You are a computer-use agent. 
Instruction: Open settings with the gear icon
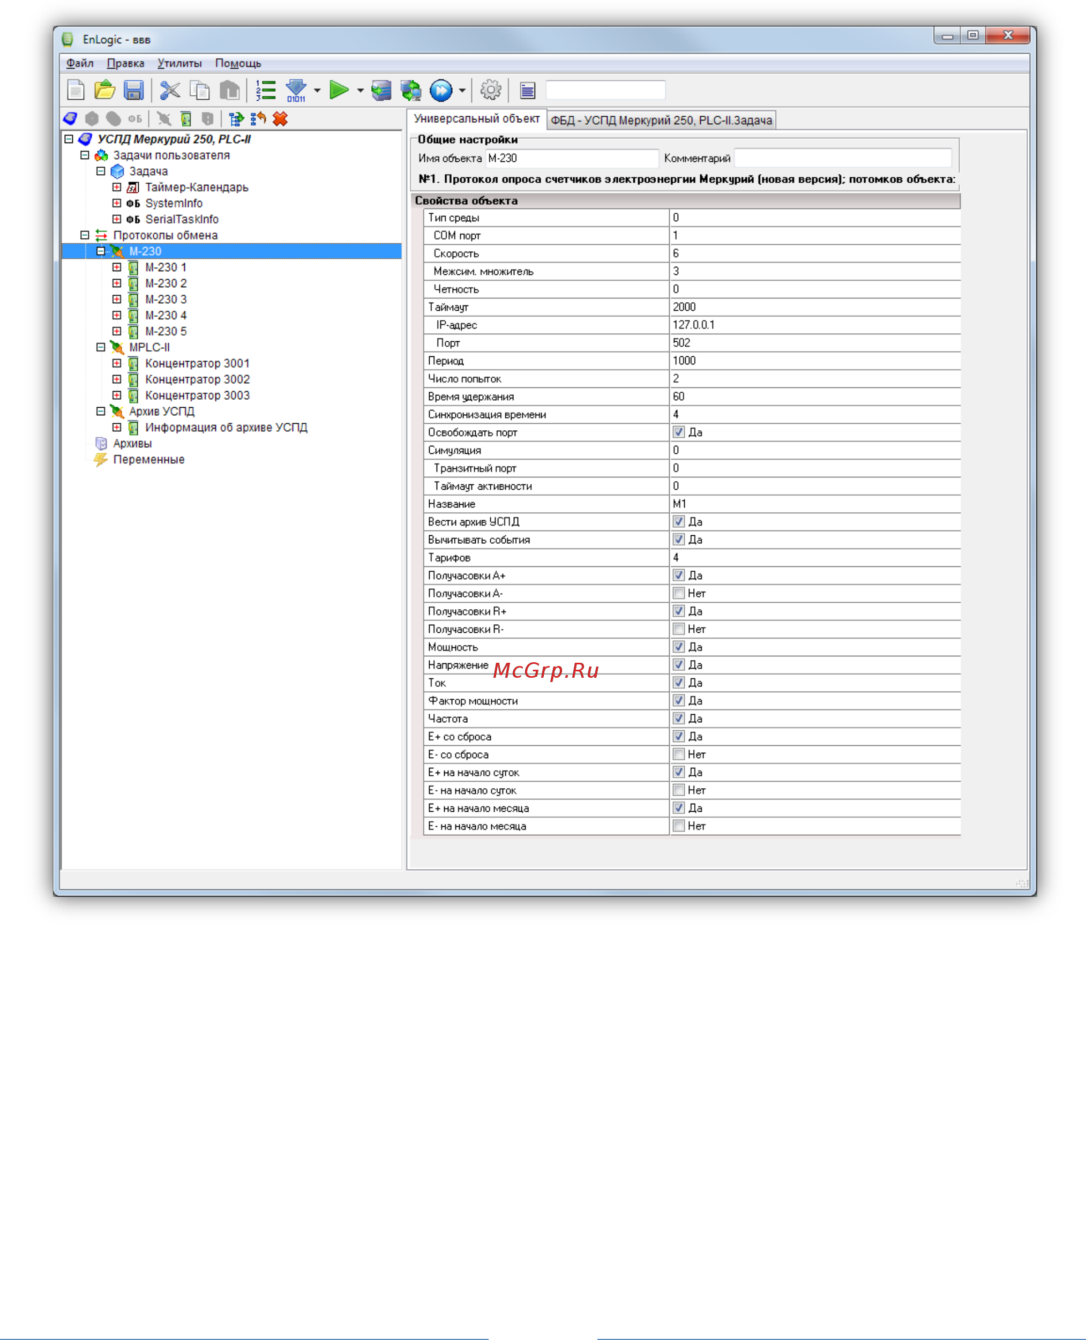[490, 90]
